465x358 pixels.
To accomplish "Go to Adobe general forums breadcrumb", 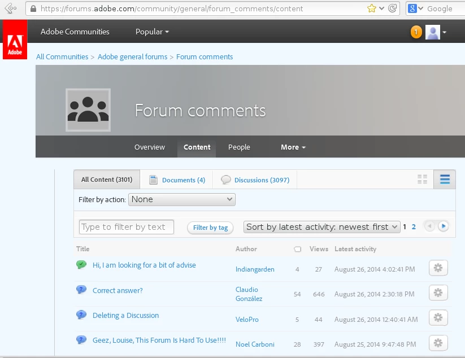I will click(x=132, y=56).
